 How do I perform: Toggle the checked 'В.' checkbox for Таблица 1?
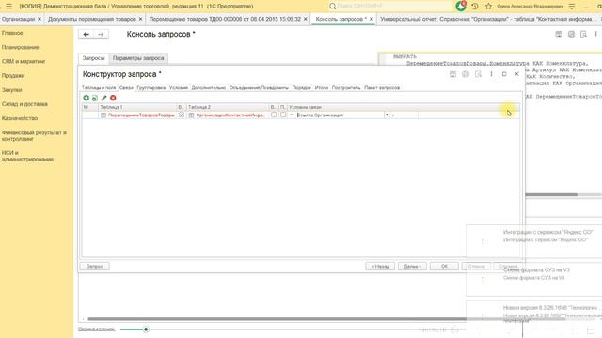[x=182, y=115]
